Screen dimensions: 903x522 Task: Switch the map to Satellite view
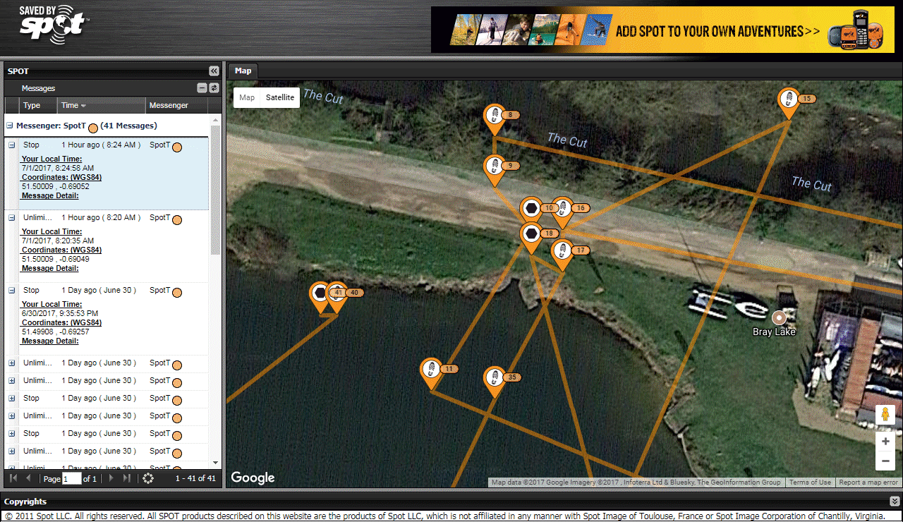[x=280, y=97]
